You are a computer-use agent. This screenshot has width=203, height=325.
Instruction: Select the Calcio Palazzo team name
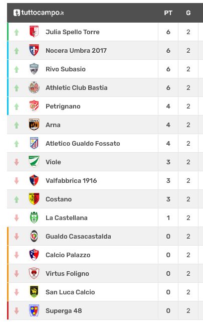click(68, 255)
